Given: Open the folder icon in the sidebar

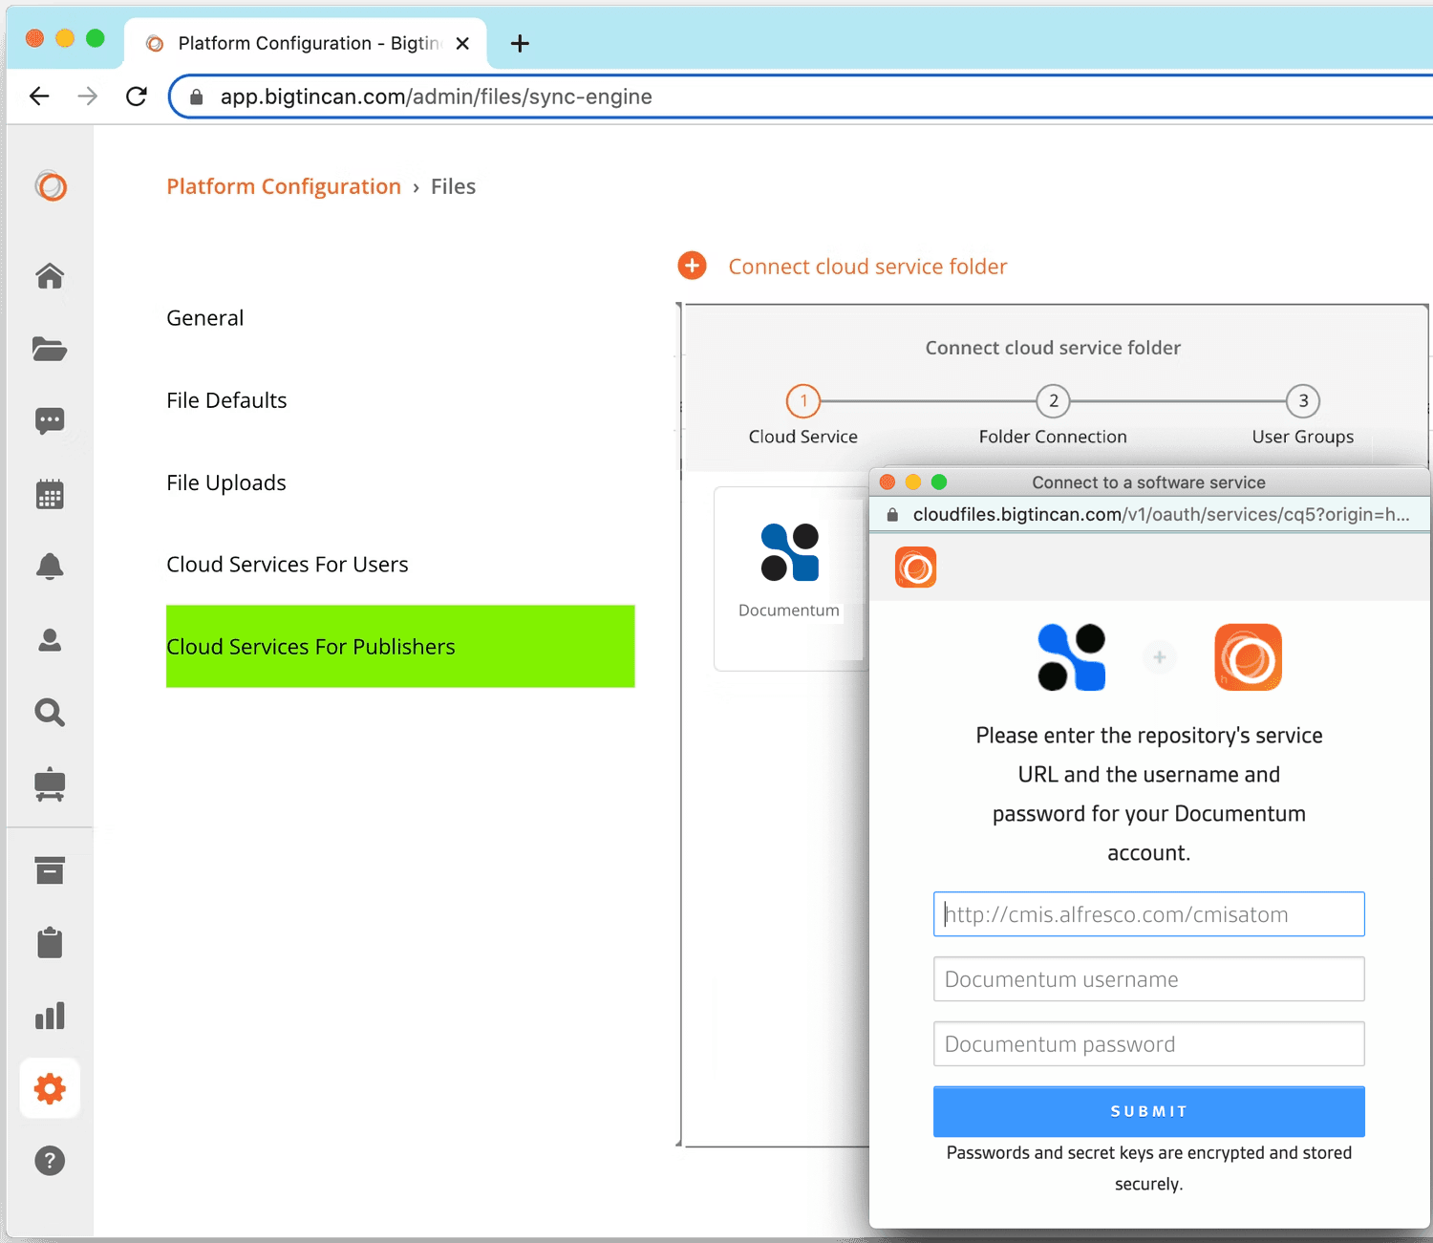Looking at the screenshot, I should point(50,349).
